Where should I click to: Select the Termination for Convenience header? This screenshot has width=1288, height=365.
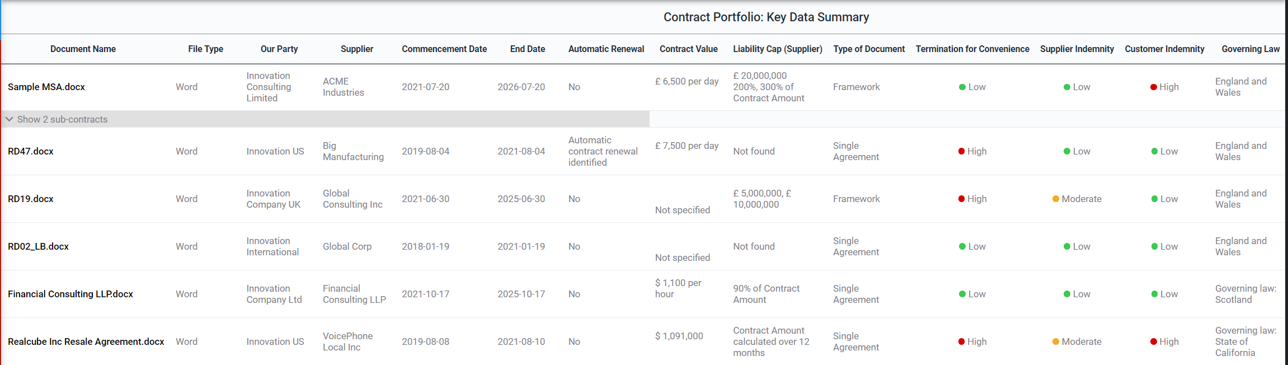click(972, 49)
